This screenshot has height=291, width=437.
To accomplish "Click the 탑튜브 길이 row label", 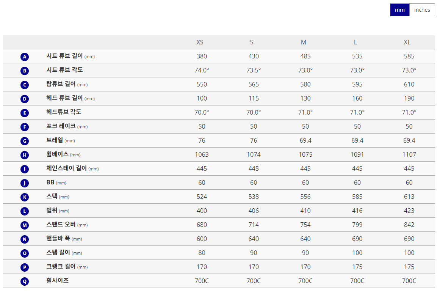I will [61, 84].
